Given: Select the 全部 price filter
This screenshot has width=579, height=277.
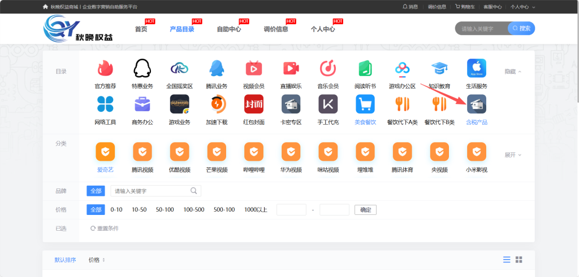Looking at the screenshot, I should coord(96,209).
